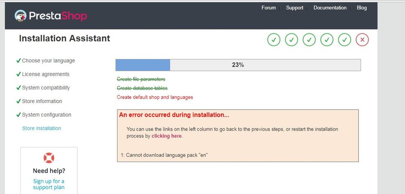Viewport: 405px width, 194px height.
Task: Click the first green checkmark step circle
Action: pyautogui.click(x=274, y=40)
